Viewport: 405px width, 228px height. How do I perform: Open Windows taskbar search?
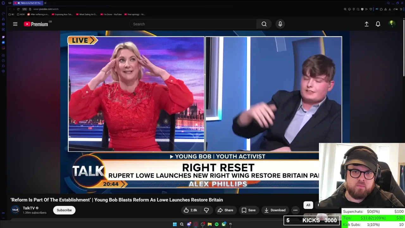pos(182,224)
